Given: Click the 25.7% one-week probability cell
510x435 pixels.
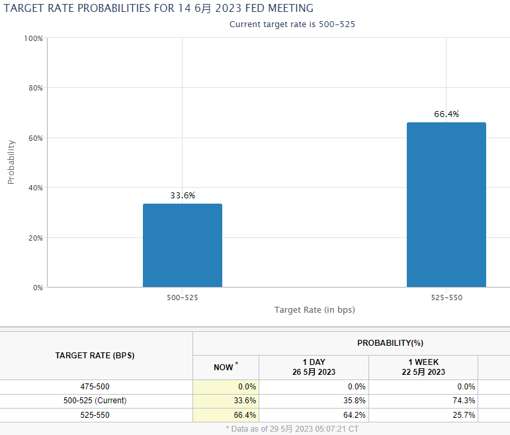Looking at the screenshot, I should (x=423, y=415).
